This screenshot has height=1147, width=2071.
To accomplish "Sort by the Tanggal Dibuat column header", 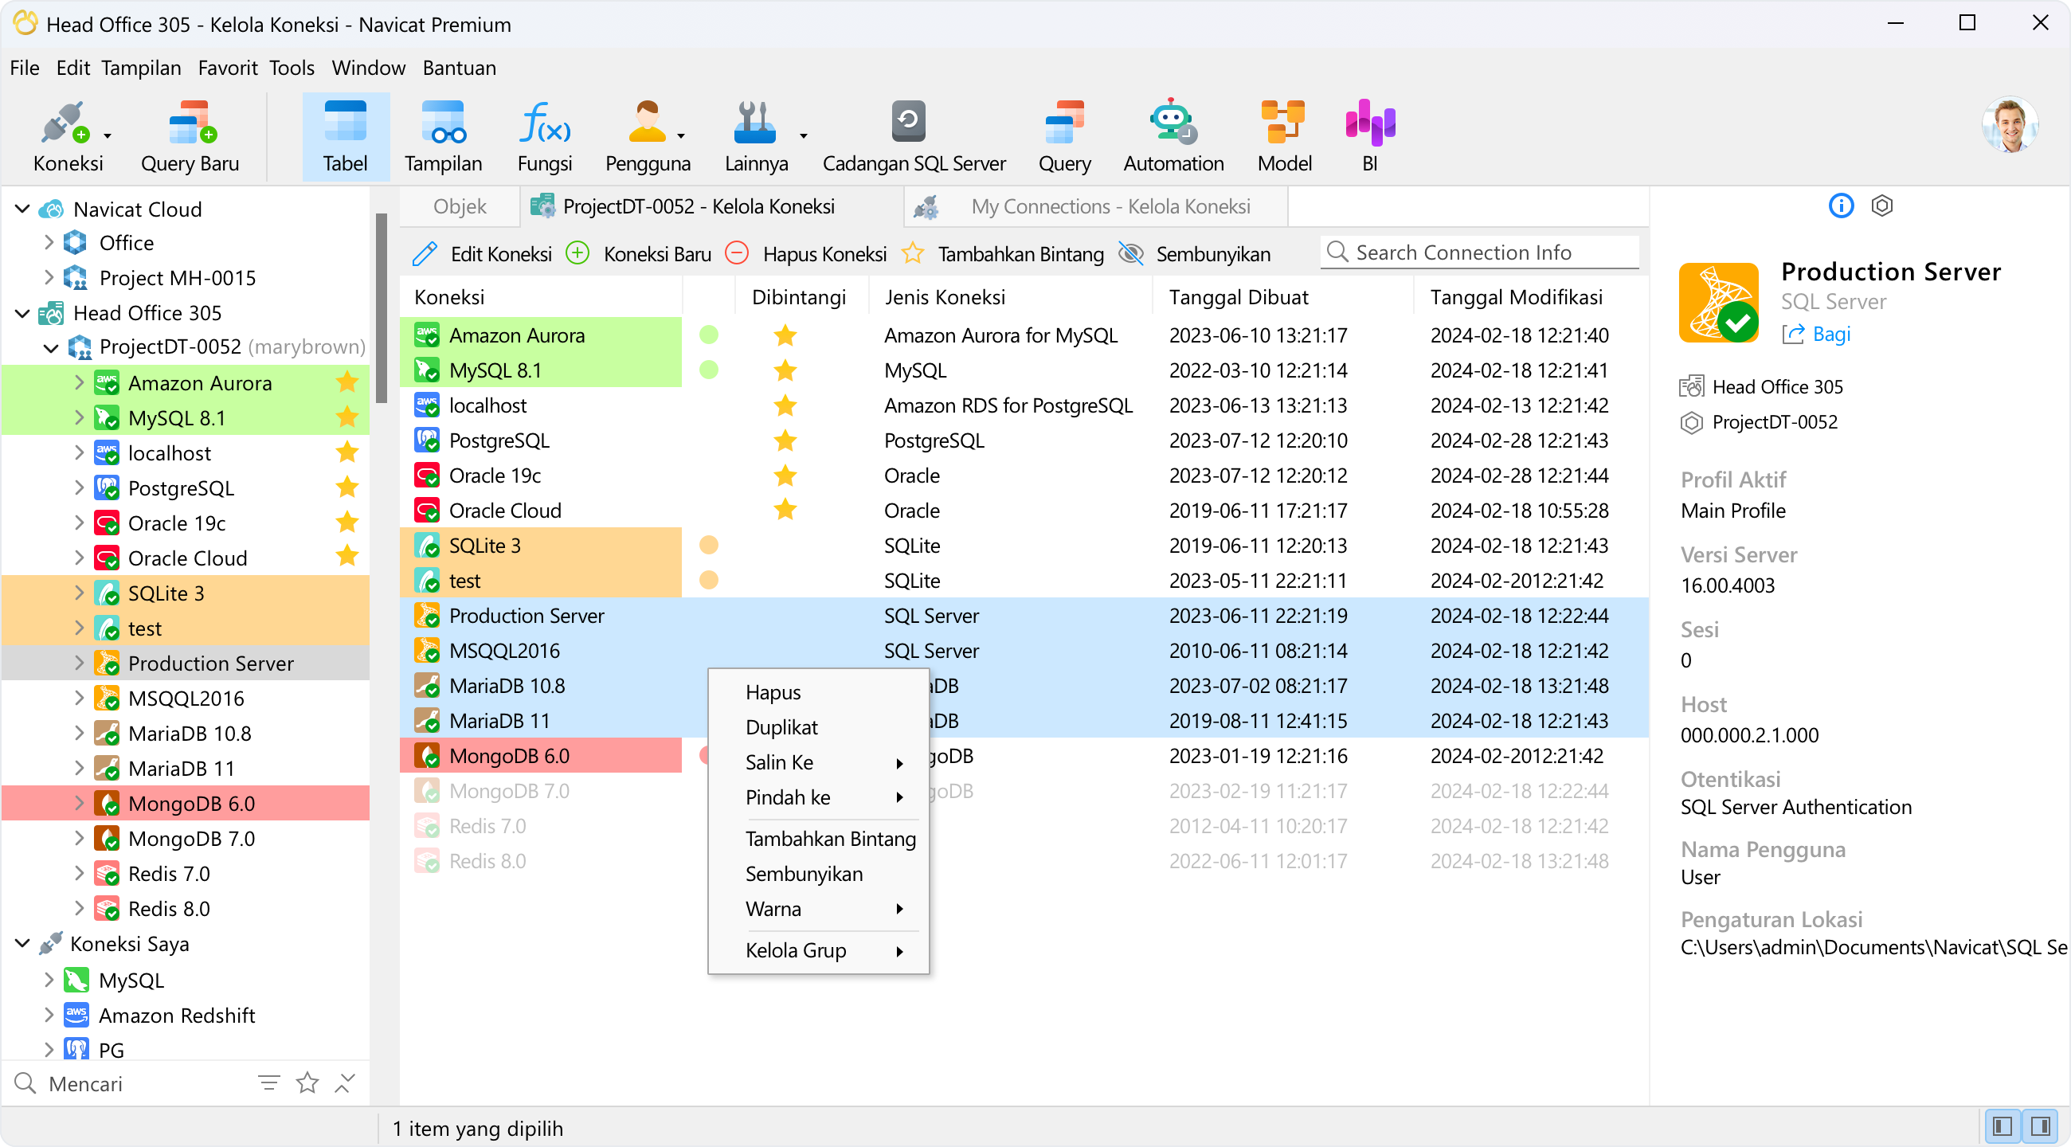I will [x=1282, y=297].
